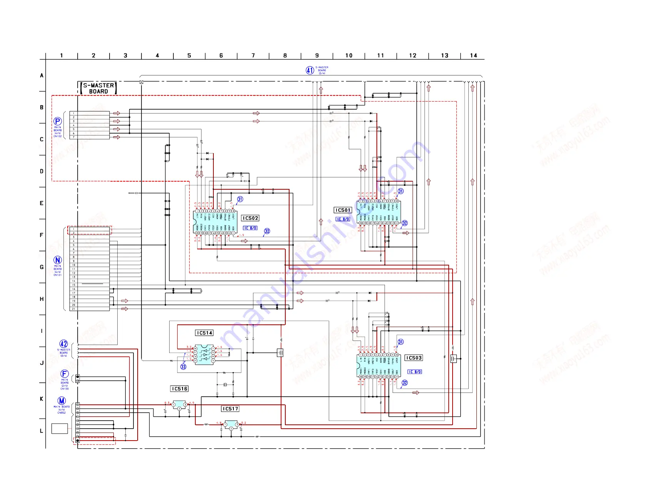This screenshot has width=646, height=486.
Task: Click circled F connector marker
Action: click(65, 374)
